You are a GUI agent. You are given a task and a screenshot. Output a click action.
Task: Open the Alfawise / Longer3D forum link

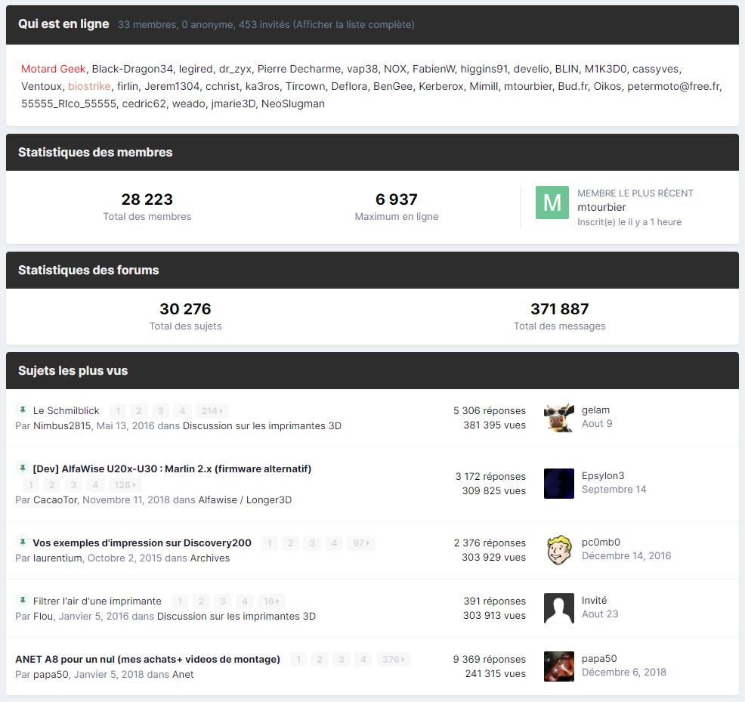click(245, 499)
